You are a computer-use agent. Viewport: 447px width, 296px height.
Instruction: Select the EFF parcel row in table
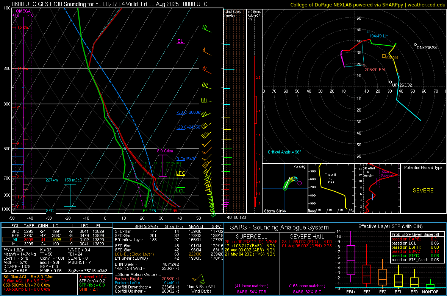pos(57,236)
